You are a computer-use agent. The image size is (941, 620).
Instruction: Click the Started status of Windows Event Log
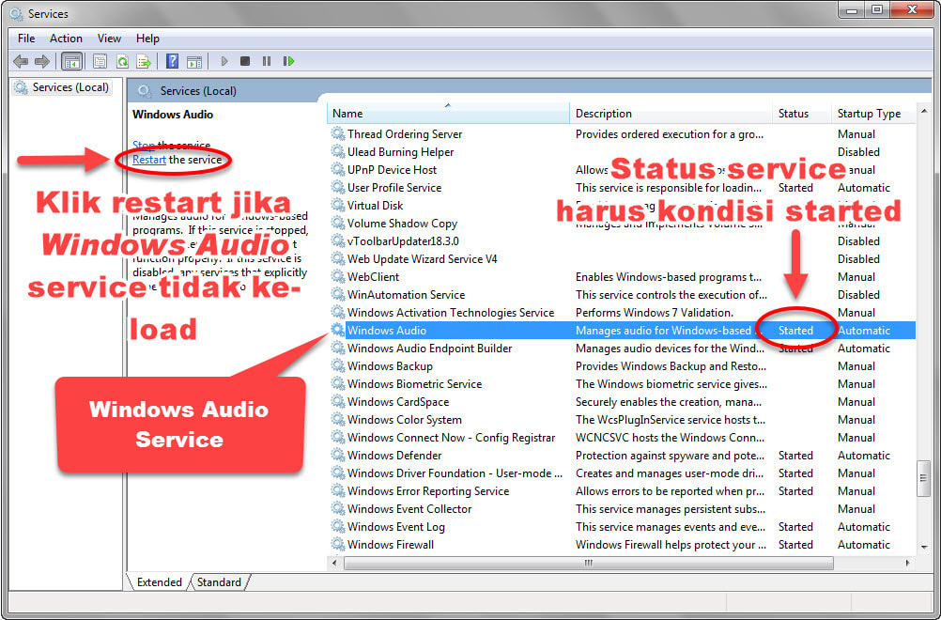coord(795,527)
